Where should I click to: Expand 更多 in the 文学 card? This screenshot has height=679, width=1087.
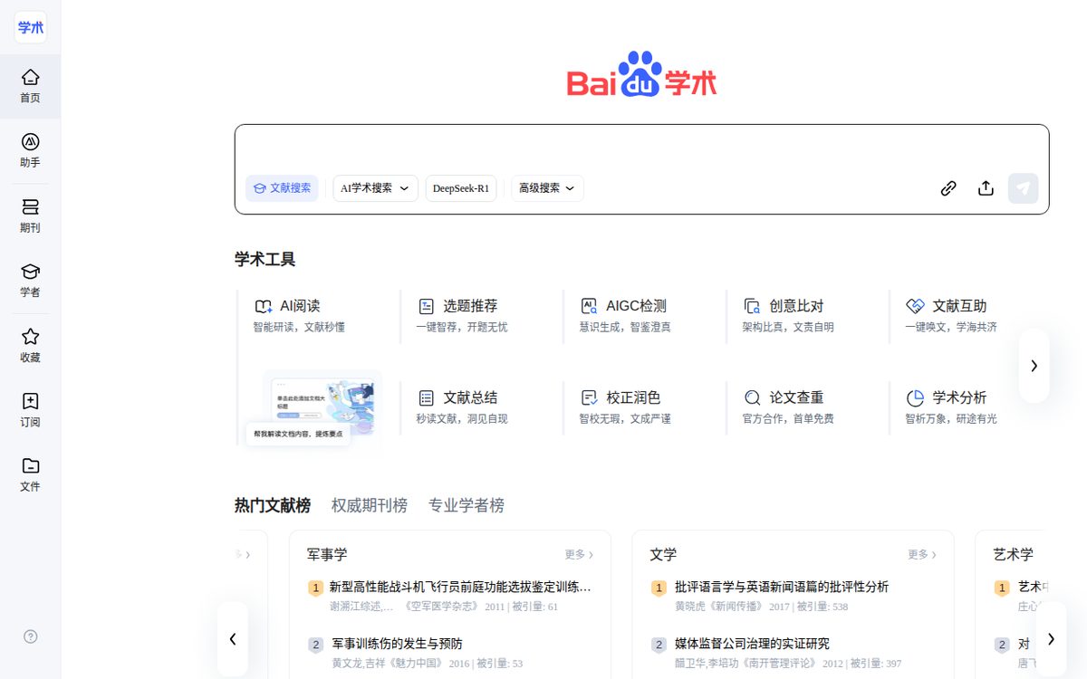click(x=922, y=554)
